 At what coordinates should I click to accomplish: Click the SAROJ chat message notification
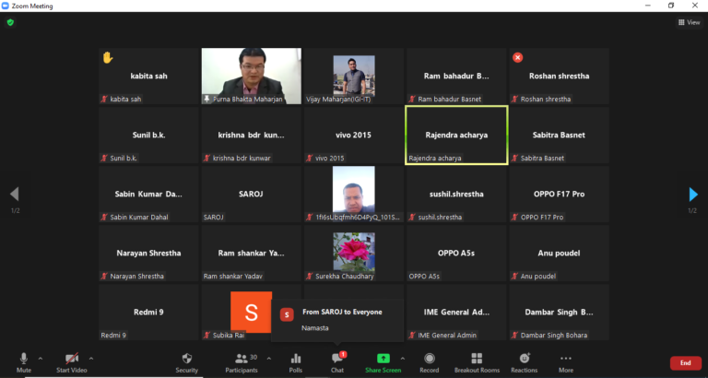coord(336,320)
